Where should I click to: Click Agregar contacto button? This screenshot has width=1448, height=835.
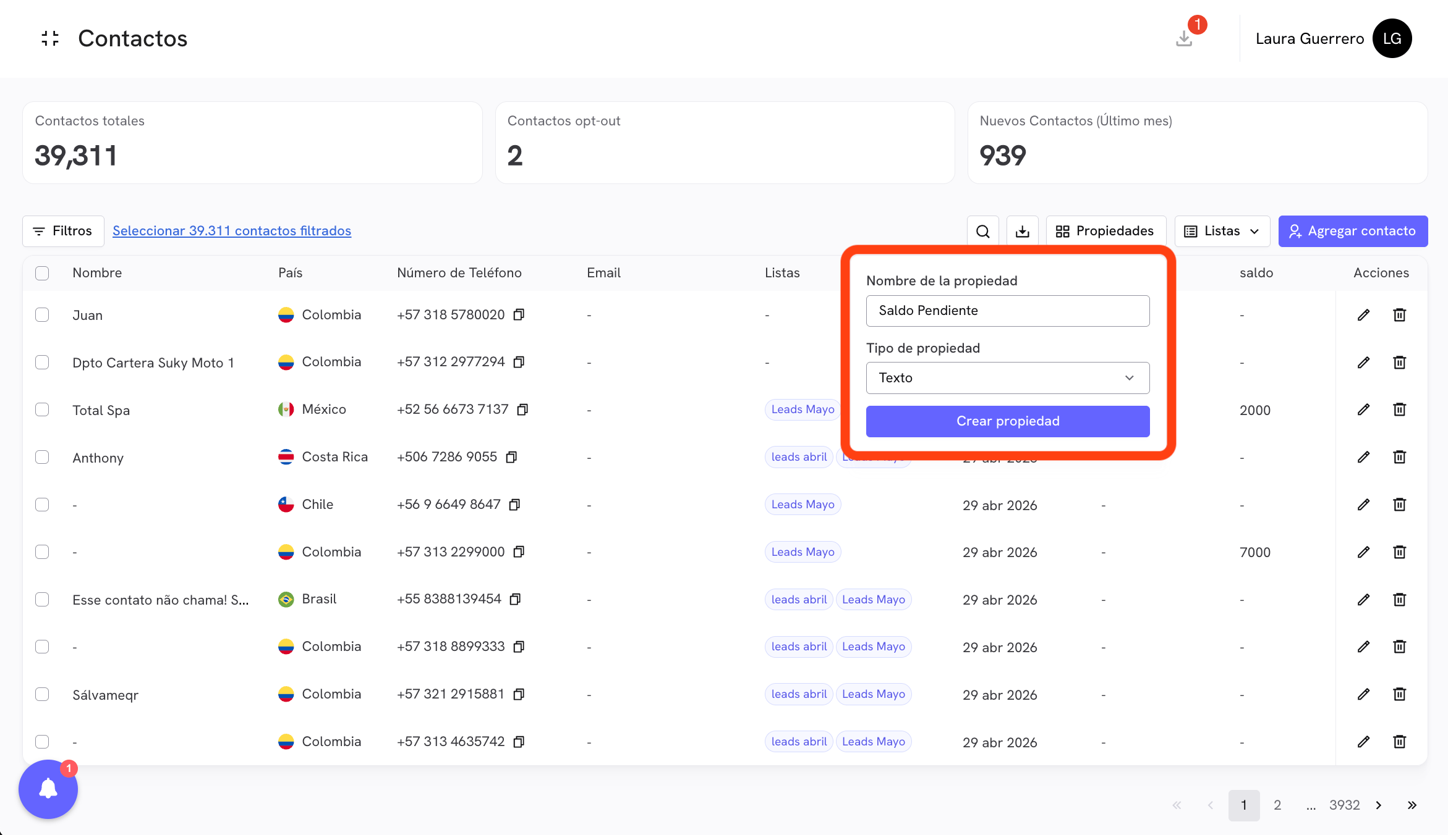click(x=1353, y=231)
